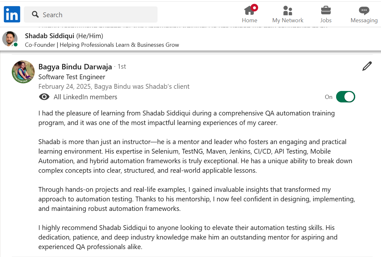Open the Messaging speech bubble icon
The width and height of the screenshot is (381, 257).
coord(364,11)
